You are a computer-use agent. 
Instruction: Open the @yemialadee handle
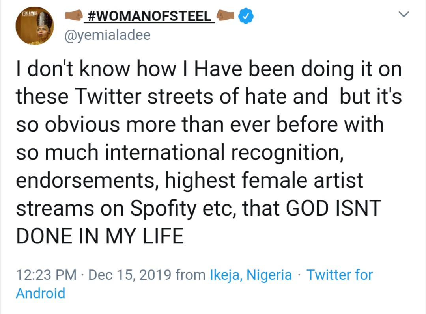[x=107, y=35]
